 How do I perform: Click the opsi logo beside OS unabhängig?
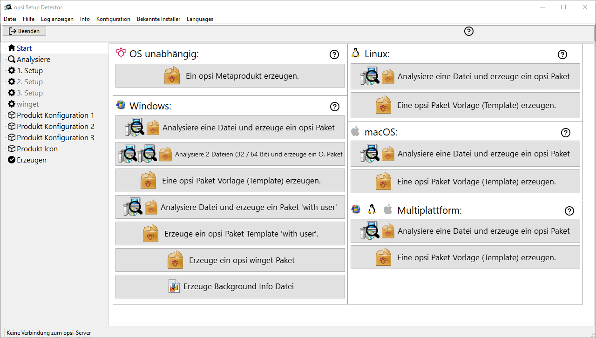(x=121, y=53)
